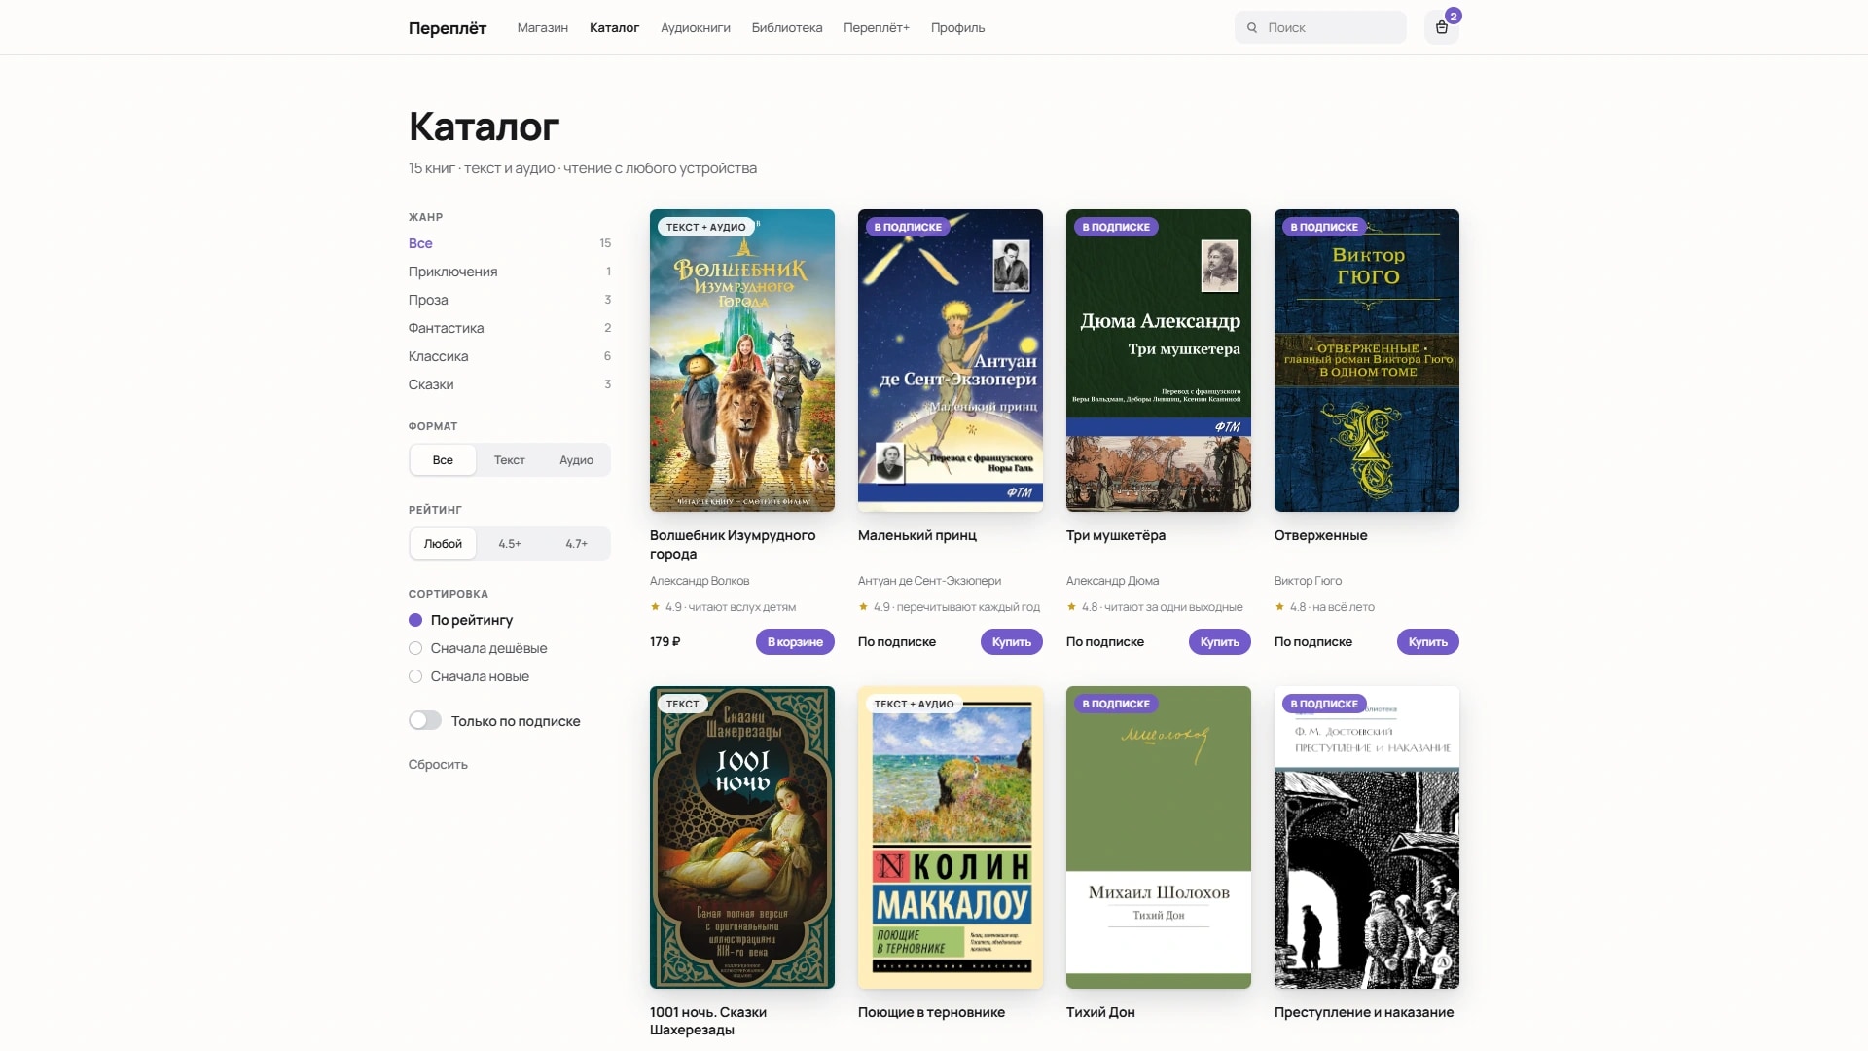The width and height of the screenshot is (1868, 1051).
Task: Click Текст + аудио badge on Волшебник
Action: point(706,227)
